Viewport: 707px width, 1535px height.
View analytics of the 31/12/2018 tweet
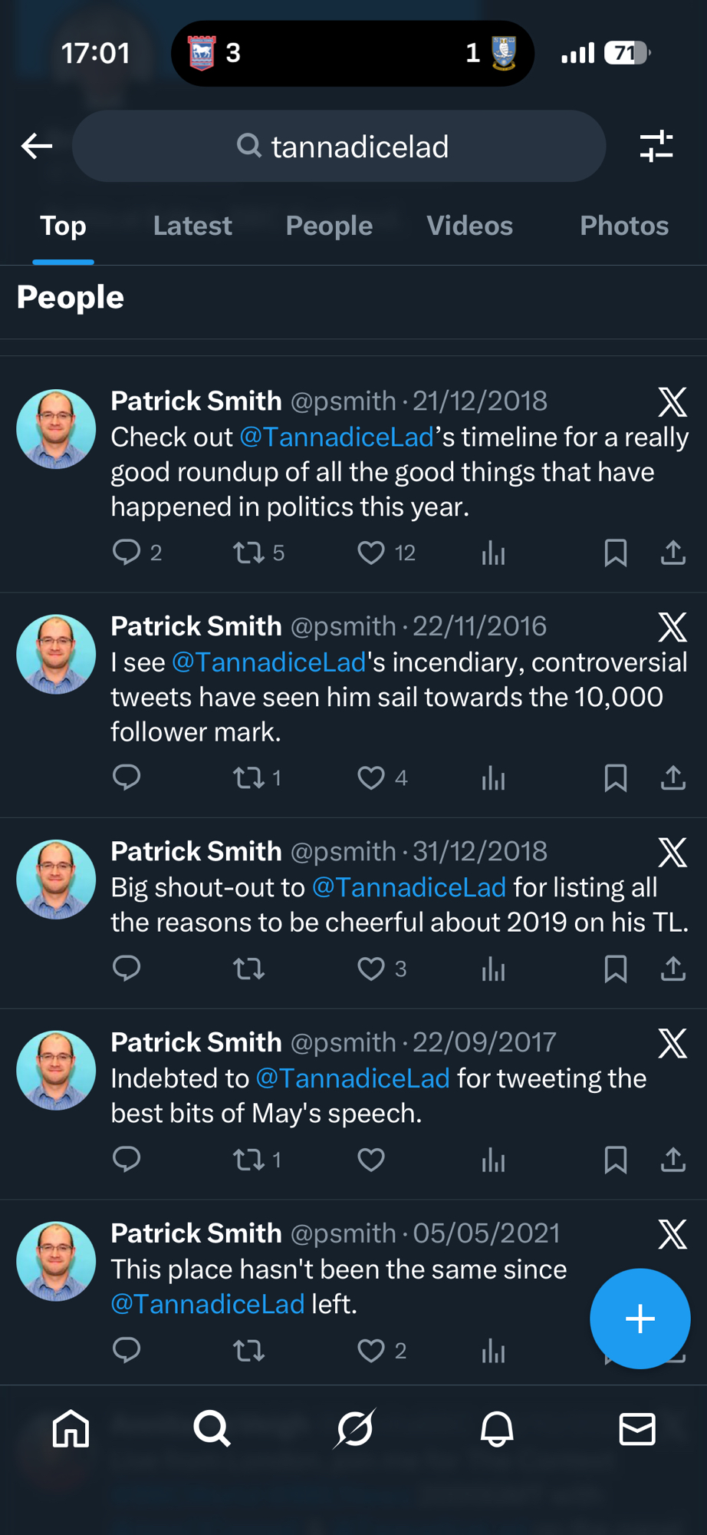pos(493,969)
